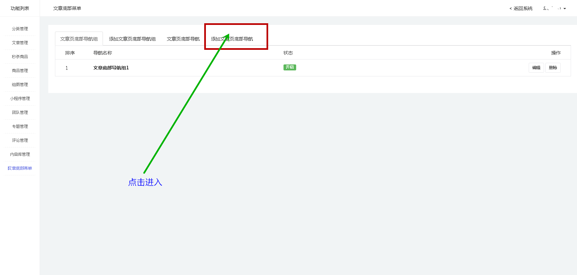This screenshot has height=275, width=577.
Task: Go to 评论管理 in the sidebar
Action: click(x=20, y=140)
